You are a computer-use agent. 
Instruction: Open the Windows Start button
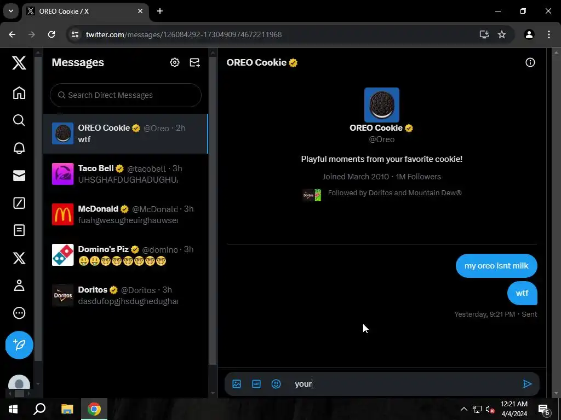click(x=13, y=409)
